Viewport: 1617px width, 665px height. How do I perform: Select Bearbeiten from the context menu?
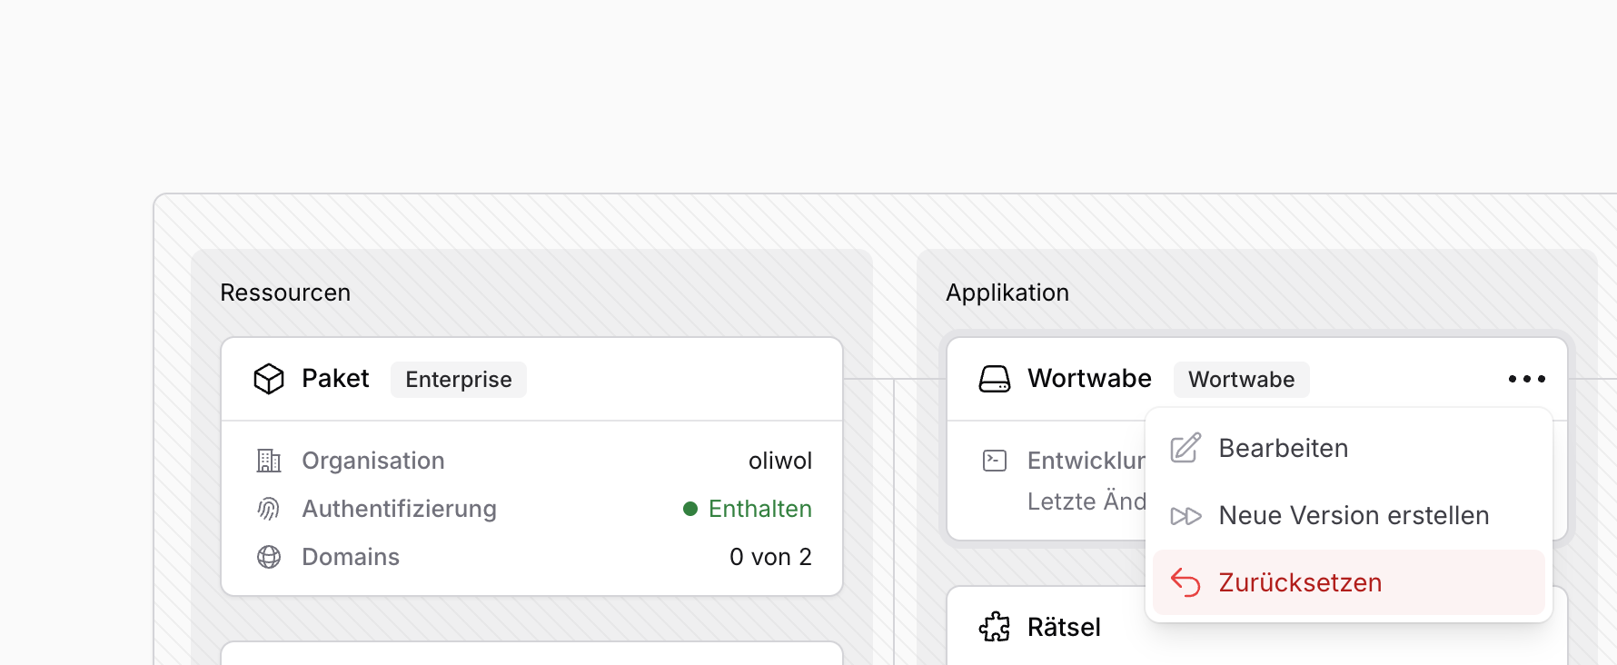(1284, 448)
